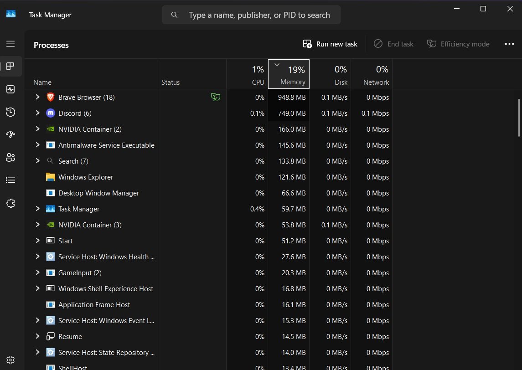
Task: Select the Desktop Window Manager row
Action: click(209, 193)
